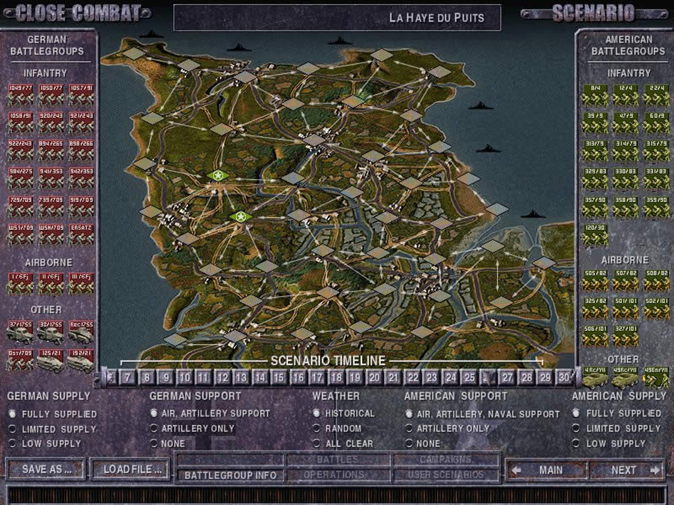Choose German airborne unit III/6Fj
This screenshot has height=505, width=674.
click(x=81, y=283)
